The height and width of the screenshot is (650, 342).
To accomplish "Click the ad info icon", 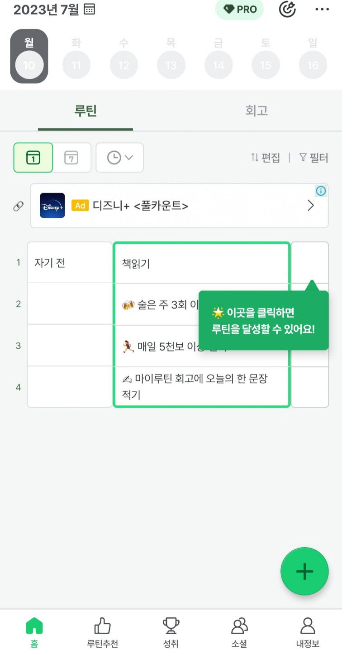I will (321, 191).
